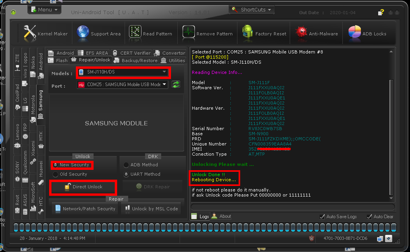410x252 pixels.
Task: Select the Samsung vendor side tab
Action: click(x=40, y=104)
